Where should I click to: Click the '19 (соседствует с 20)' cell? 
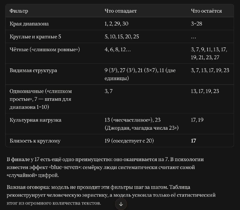tap(129, 141)
